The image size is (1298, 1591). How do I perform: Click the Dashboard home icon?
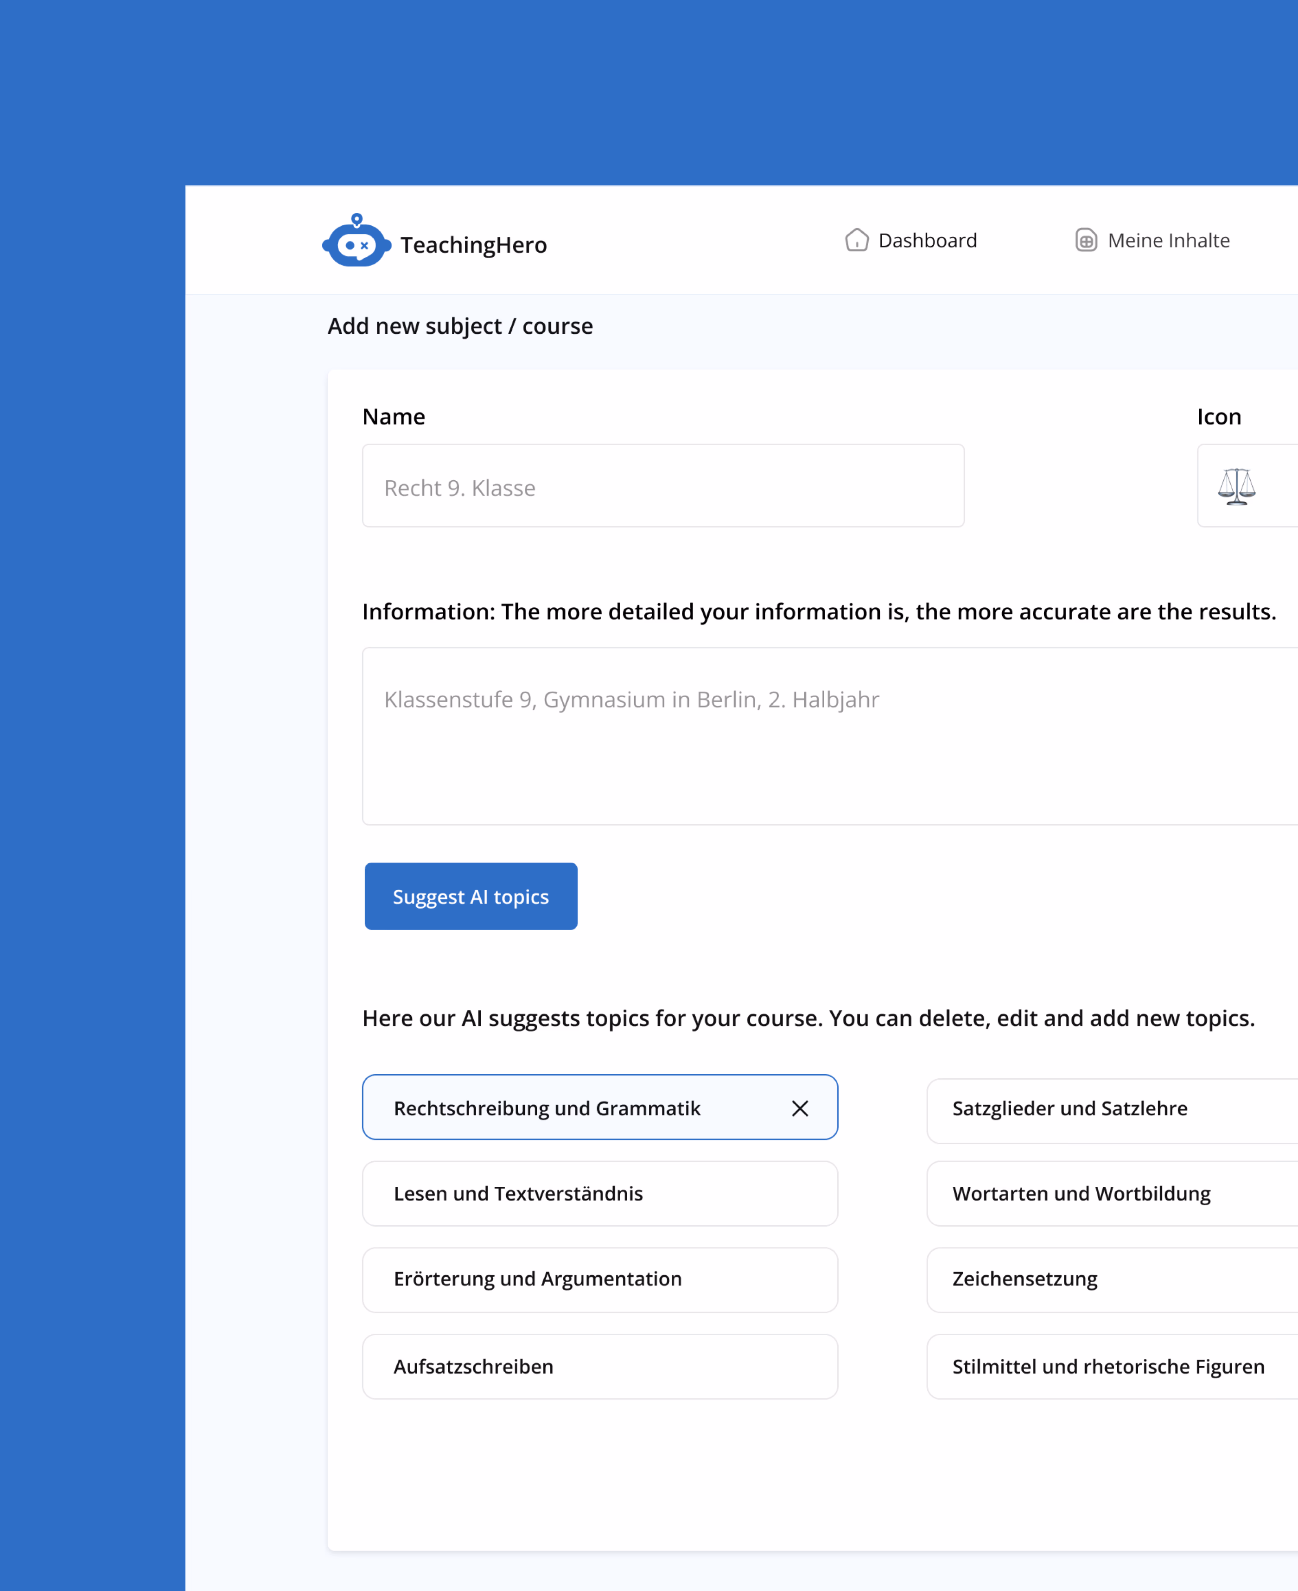pyautogui.click(x=856, y=240)
